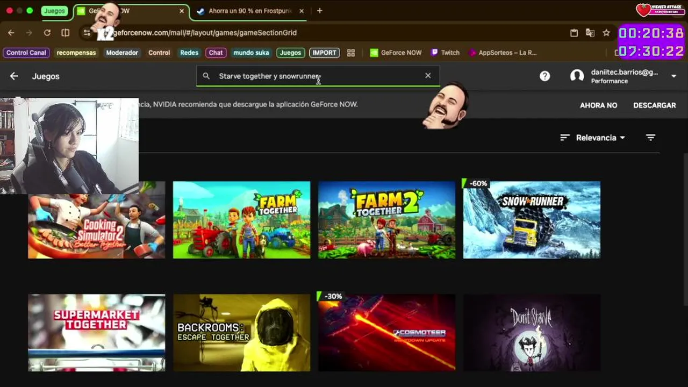Click the translate page icon
The image size is (688, 387).
point(590,33)
